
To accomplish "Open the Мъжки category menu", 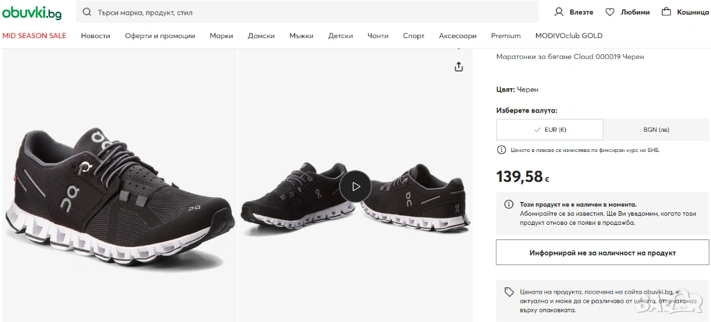I will click(301, 35).
